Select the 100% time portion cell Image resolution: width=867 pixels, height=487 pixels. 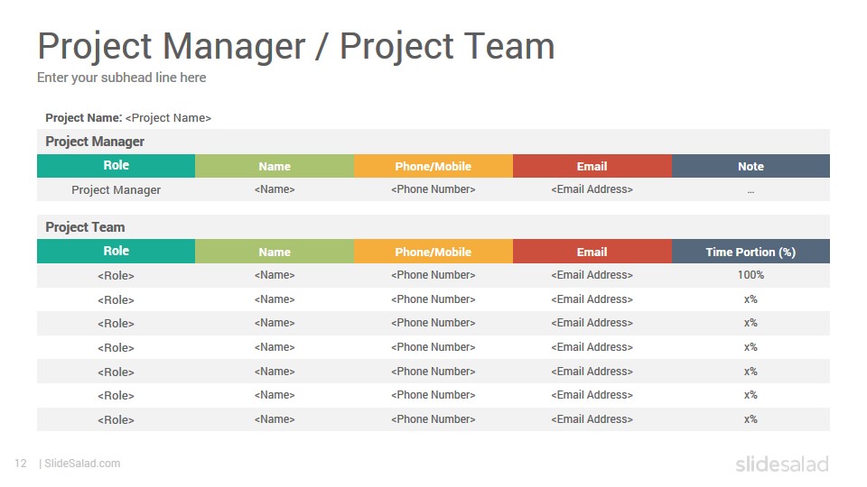(x=750, y=275)
